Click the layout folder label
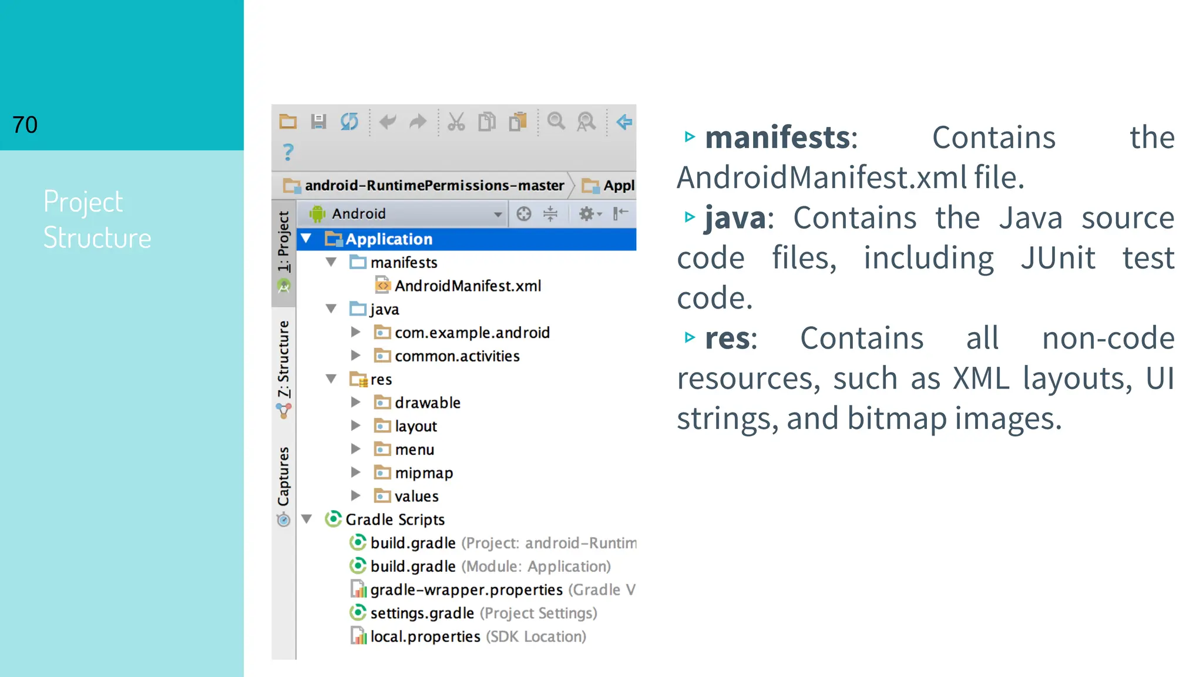This screenshot has width=1203, height=677. point(416,426)
